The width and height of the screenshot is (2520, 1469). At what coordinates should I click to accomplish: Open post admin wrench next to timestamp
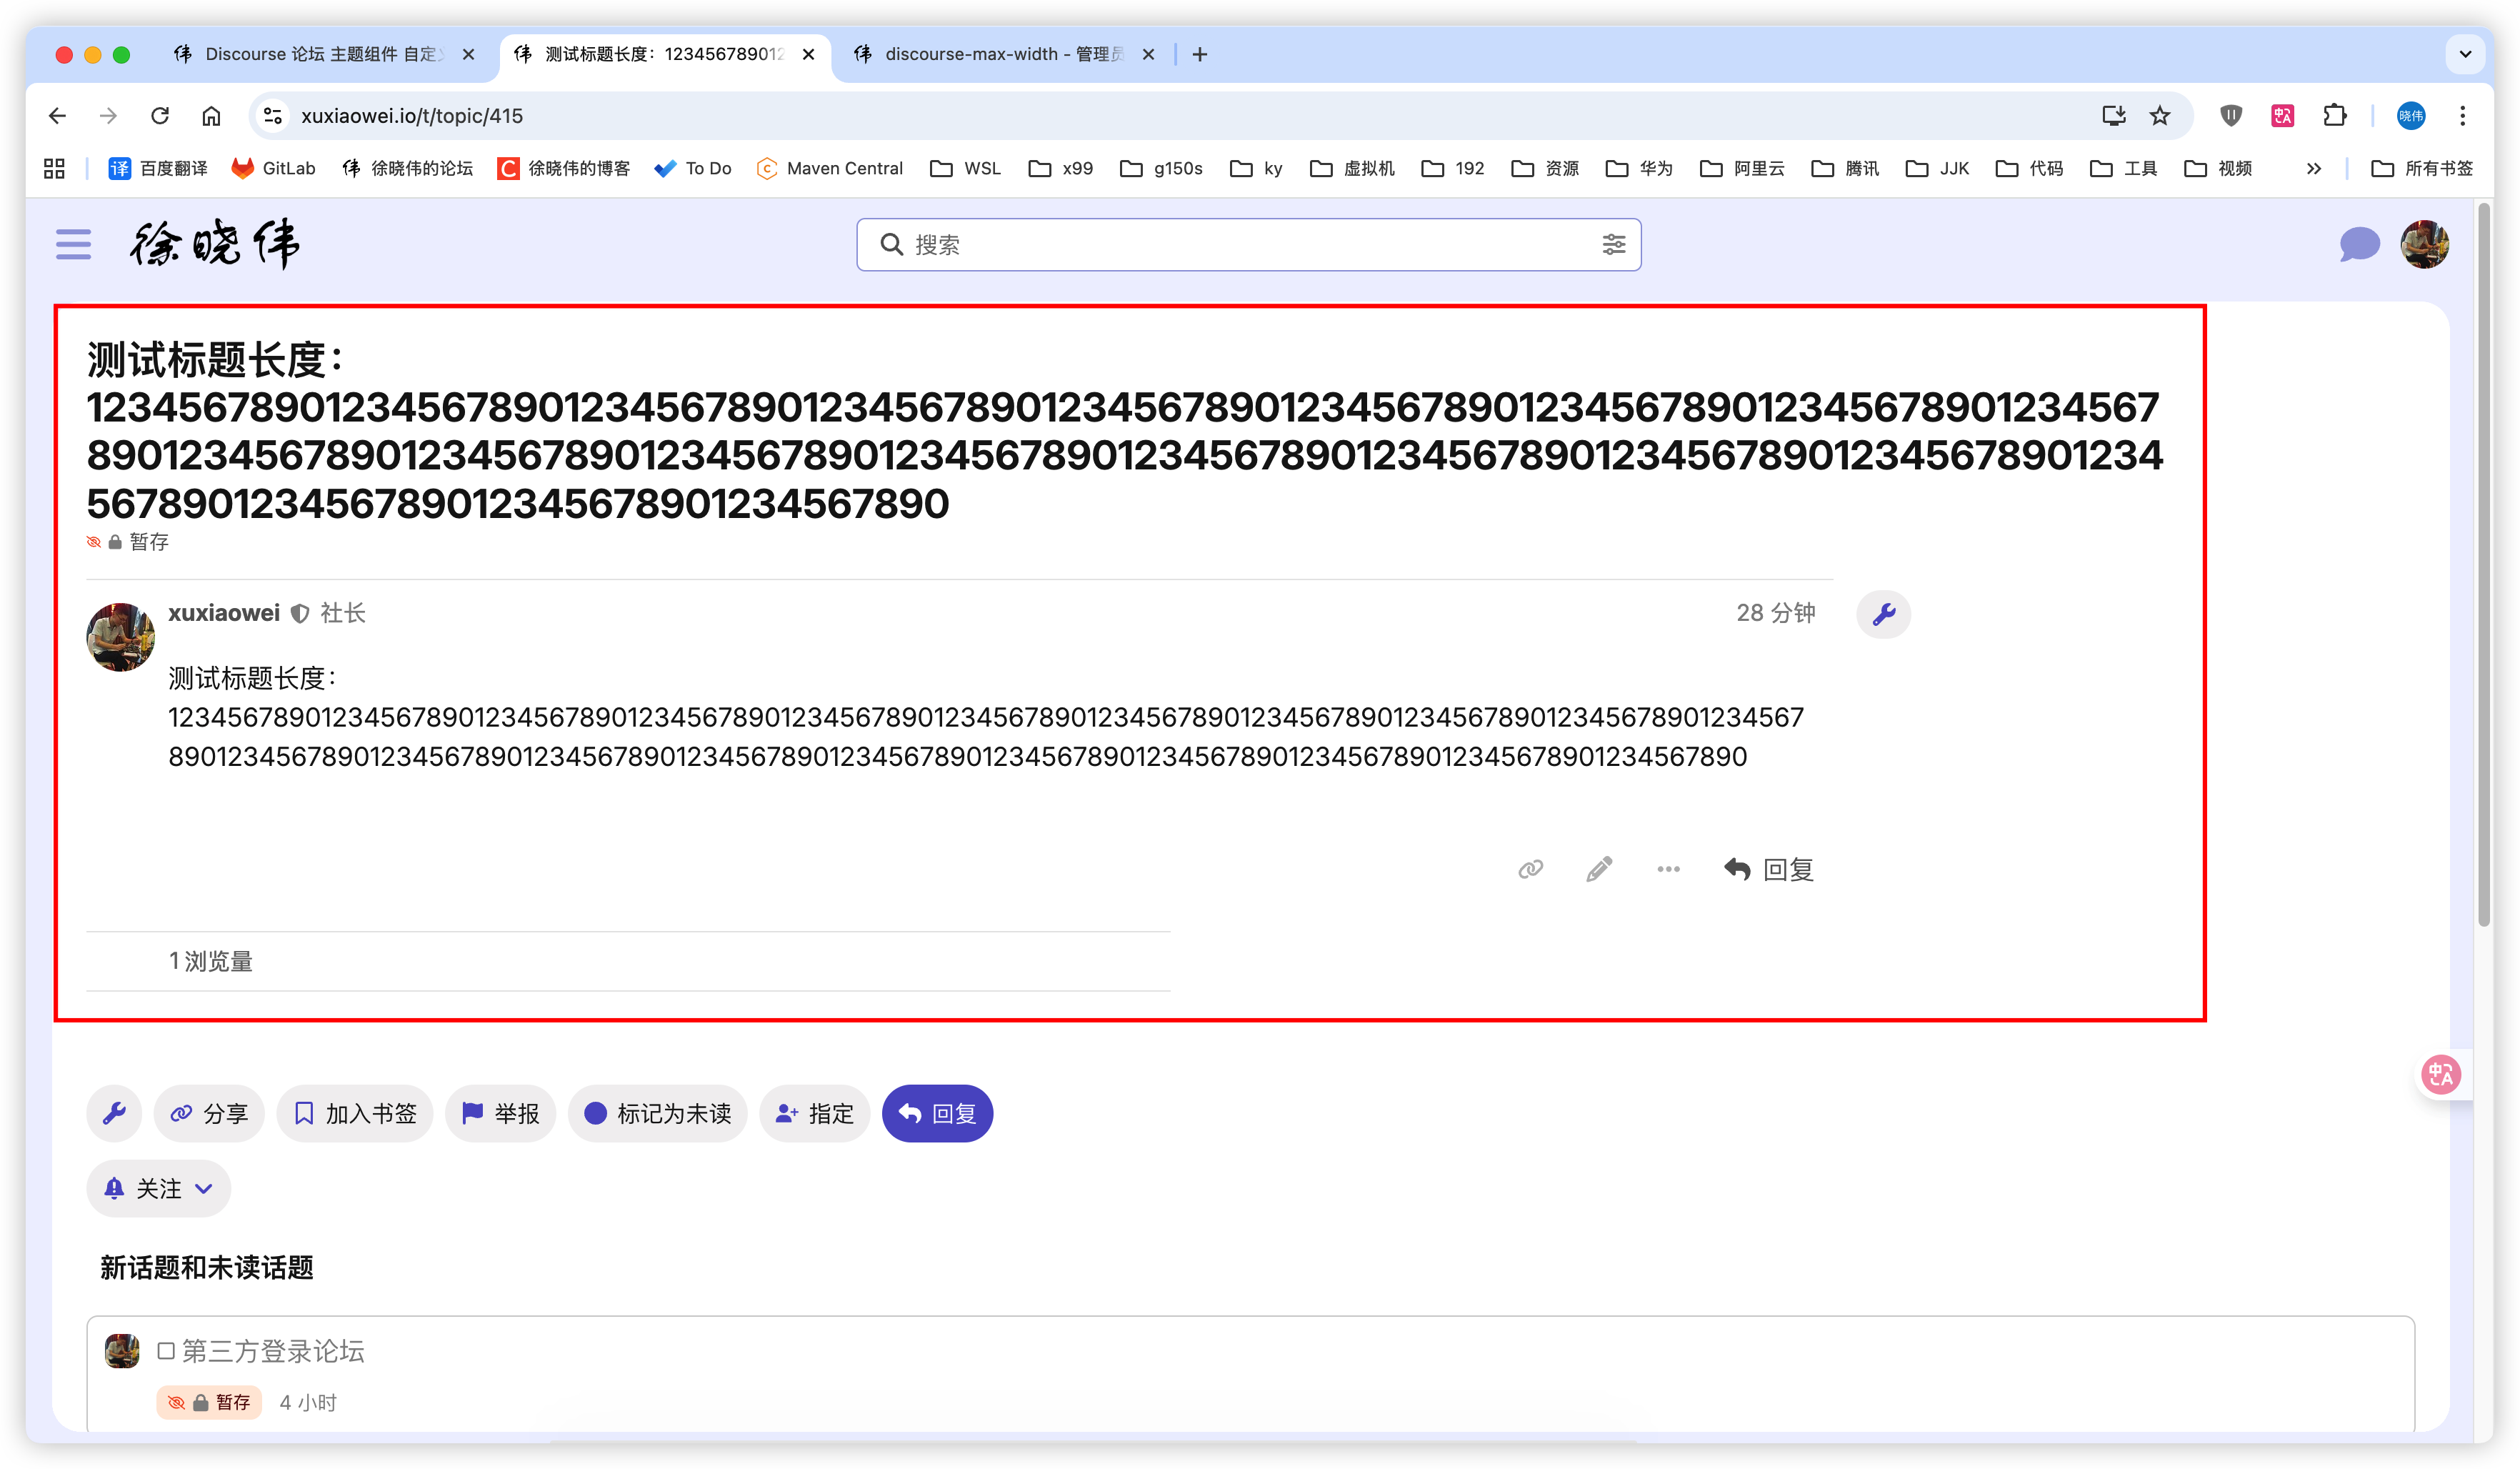(1883, 614)
